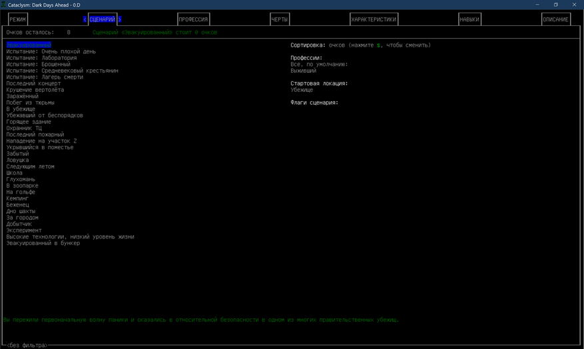Go to the ЧЕРТЫ tab
The image size is (584, 349).
(x=280, y=19)
